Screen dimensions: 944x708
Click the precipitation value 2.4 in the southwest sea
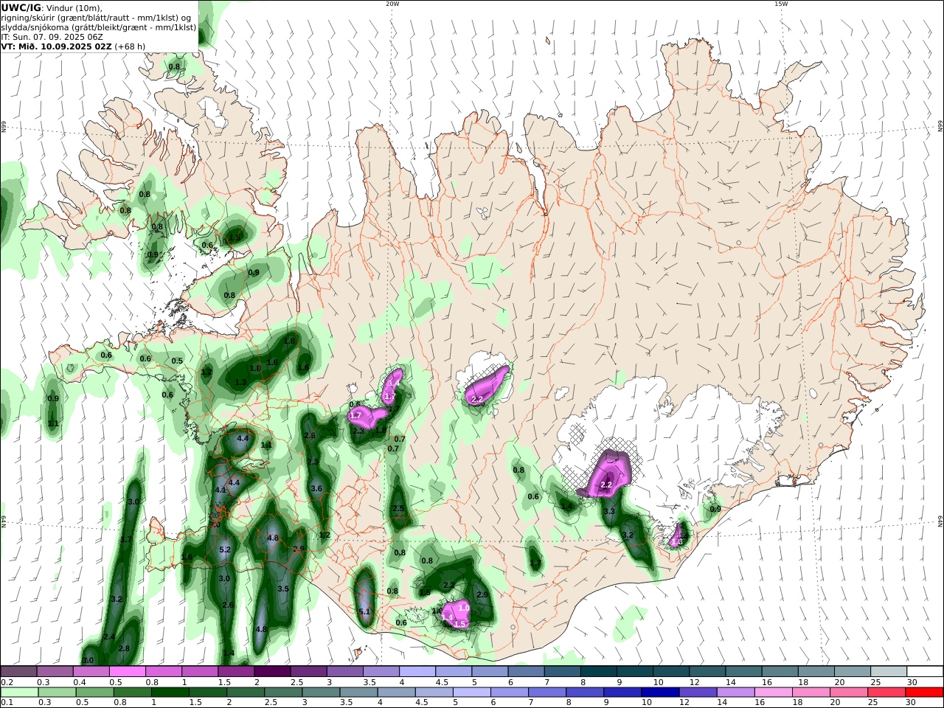109,636
